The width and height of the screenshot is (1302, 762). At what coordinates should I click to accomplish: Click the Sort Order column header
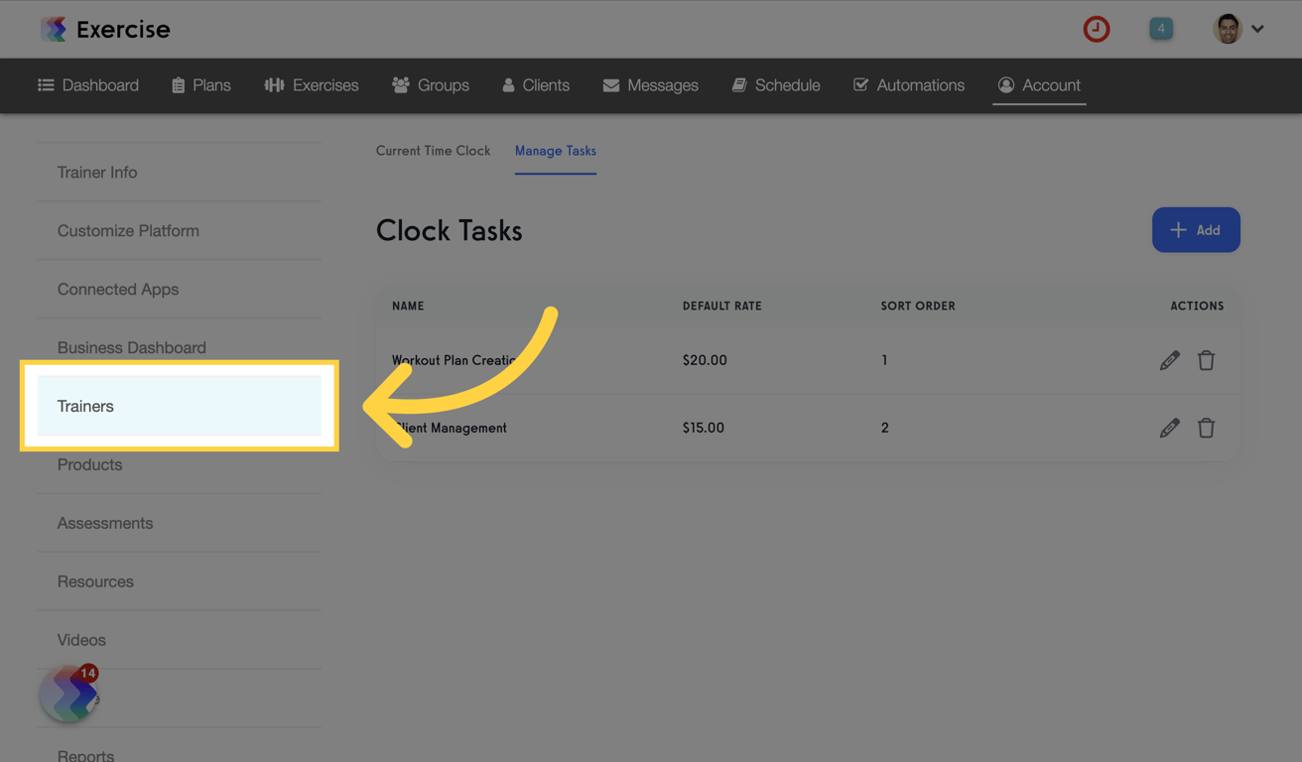918,306
